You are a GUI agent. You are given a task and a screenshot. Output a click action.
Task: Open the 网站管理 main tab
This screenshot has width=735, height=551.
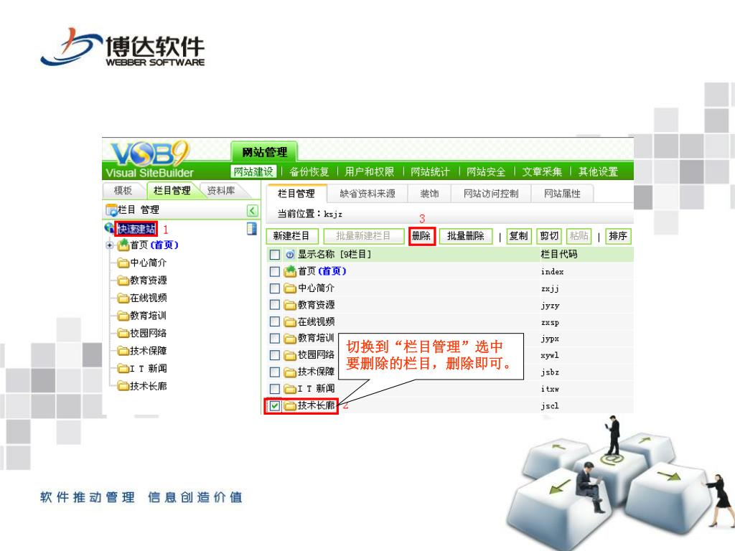click(264, 152)
